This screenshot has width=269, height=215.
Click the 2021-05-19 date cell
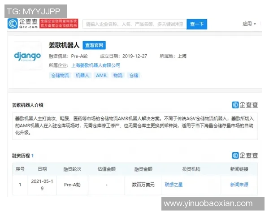(x=42, y=185)
